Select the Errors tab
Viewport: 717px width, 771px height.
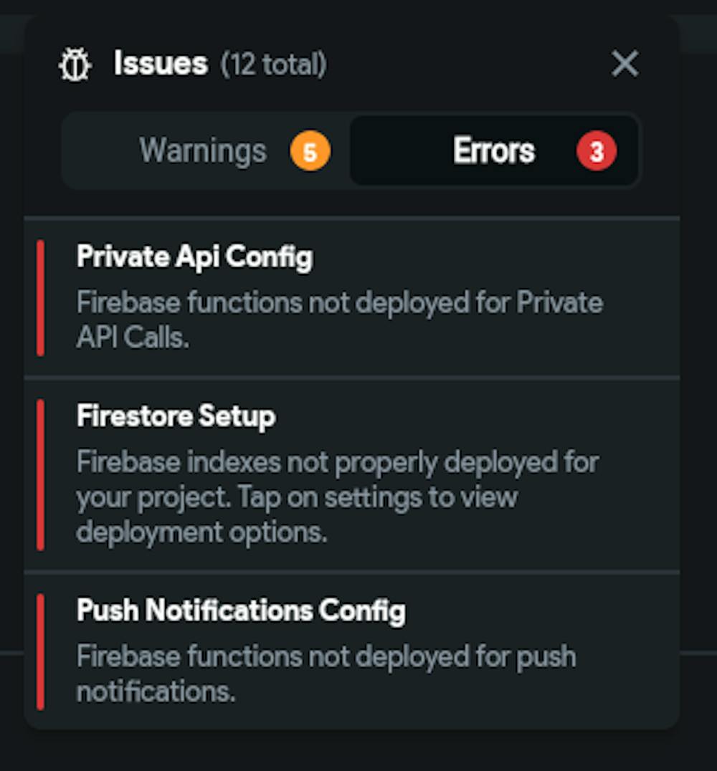tap(493, 150)
